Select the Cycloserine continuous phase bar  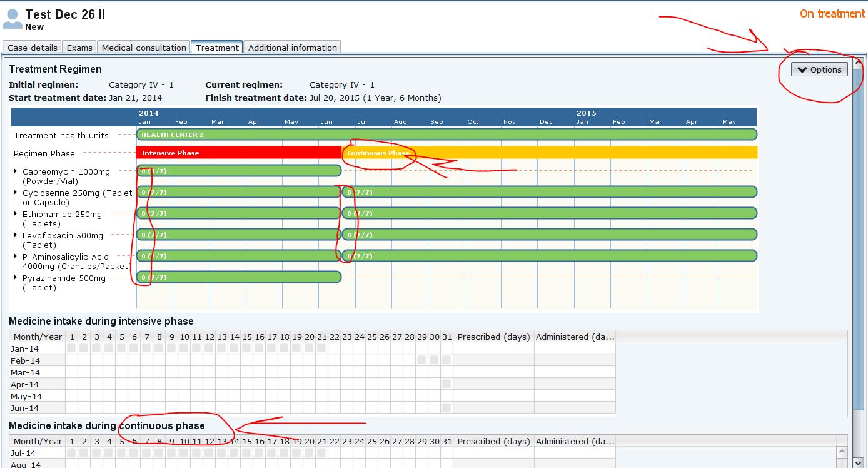[550, 192]
